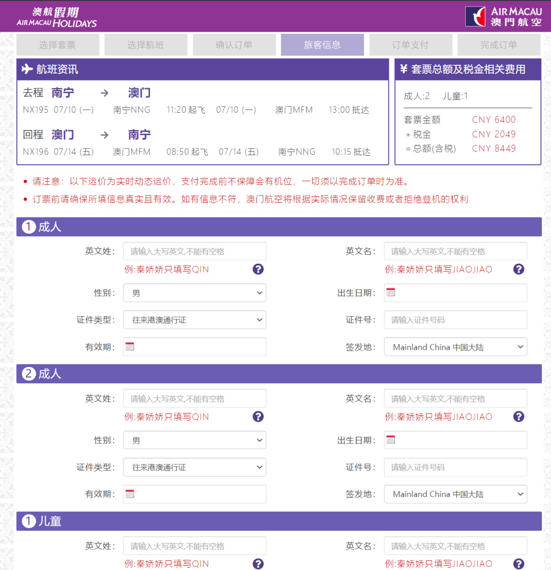
Task: Click the Air Macau Holidays logo
Action: point(57,17)
